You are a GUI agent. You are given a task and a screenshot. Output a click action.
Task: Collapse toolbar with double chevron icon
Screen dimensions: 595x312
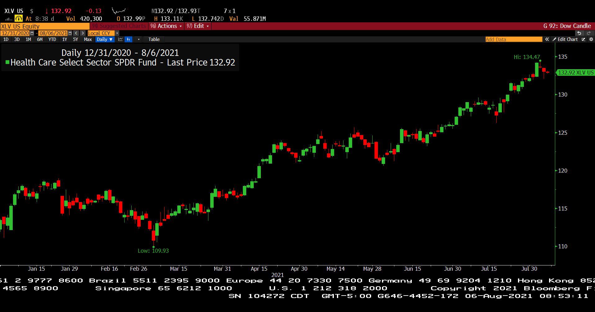tap(547, 39)
